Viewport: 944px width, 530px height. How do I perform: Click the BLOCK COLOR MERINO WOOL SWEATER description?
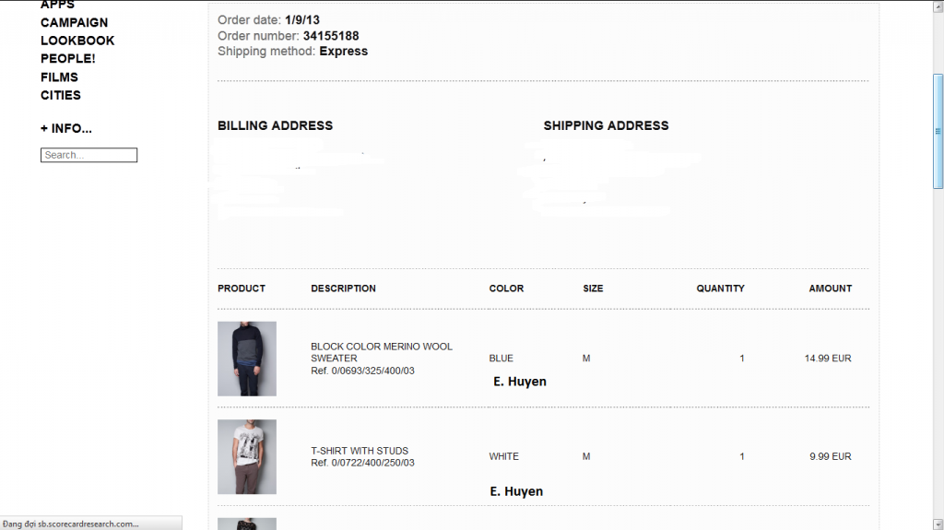[381, 352]
